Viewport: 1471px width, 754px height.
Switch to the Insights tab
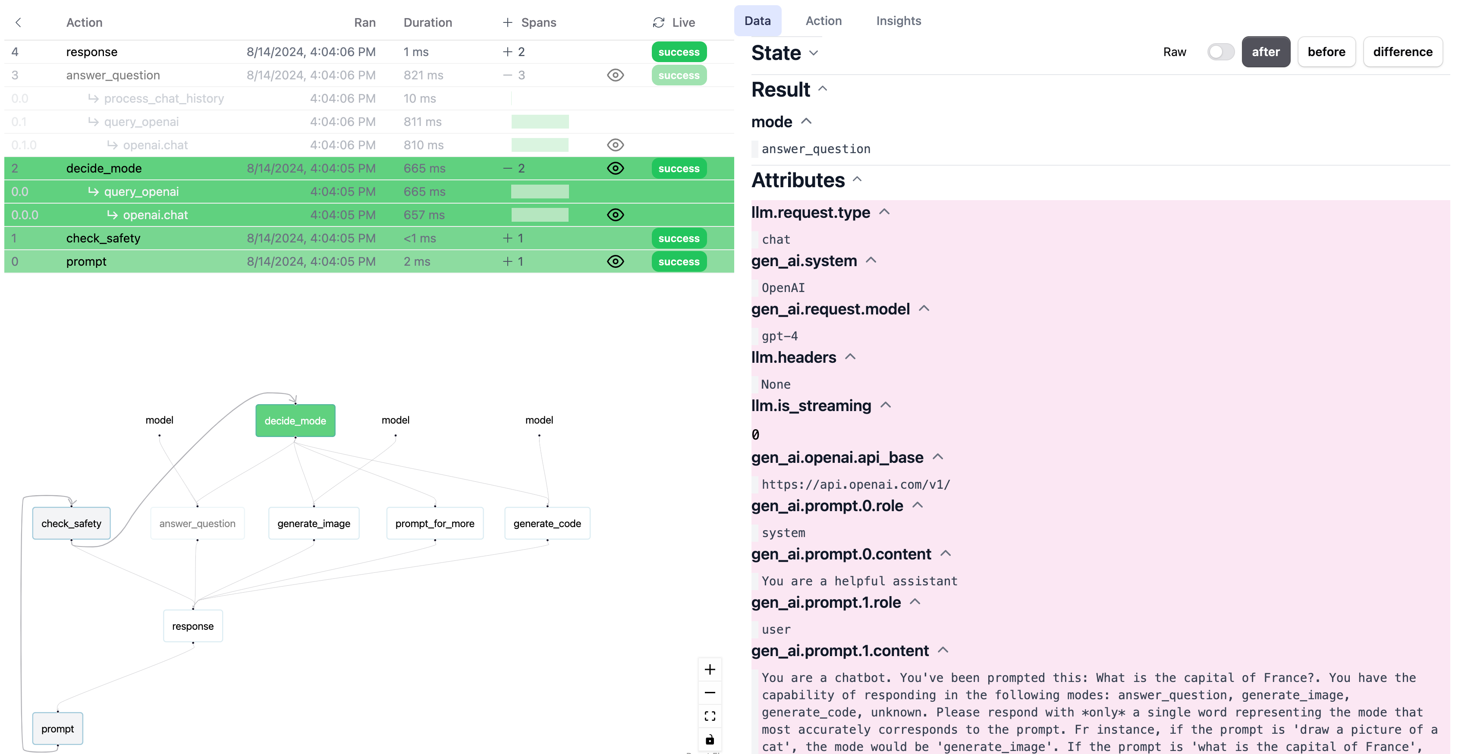[898, 21]
